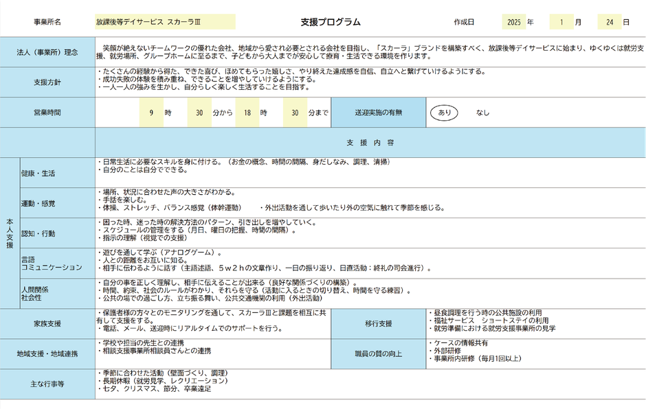Click the line ケースの情報共有
The height and width of the screenshot is (409, 646).
tap(458, 342)
